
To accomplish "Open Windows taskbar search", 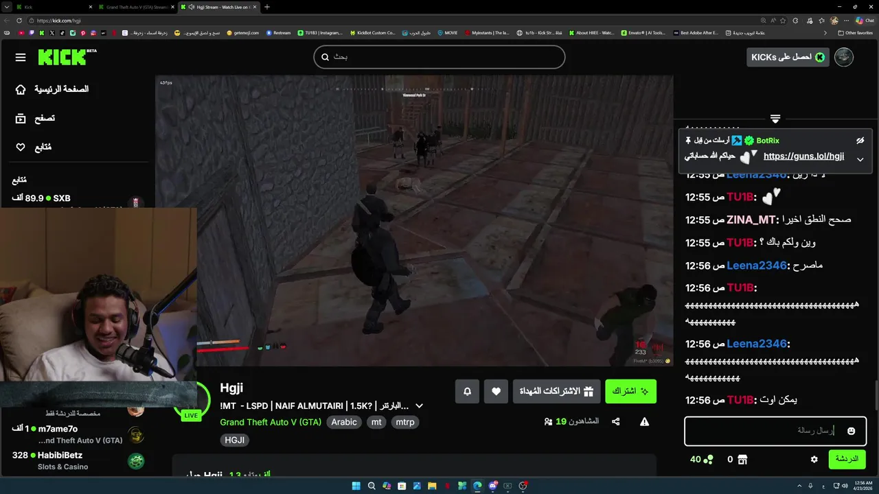I will click(x=372, y=486).
